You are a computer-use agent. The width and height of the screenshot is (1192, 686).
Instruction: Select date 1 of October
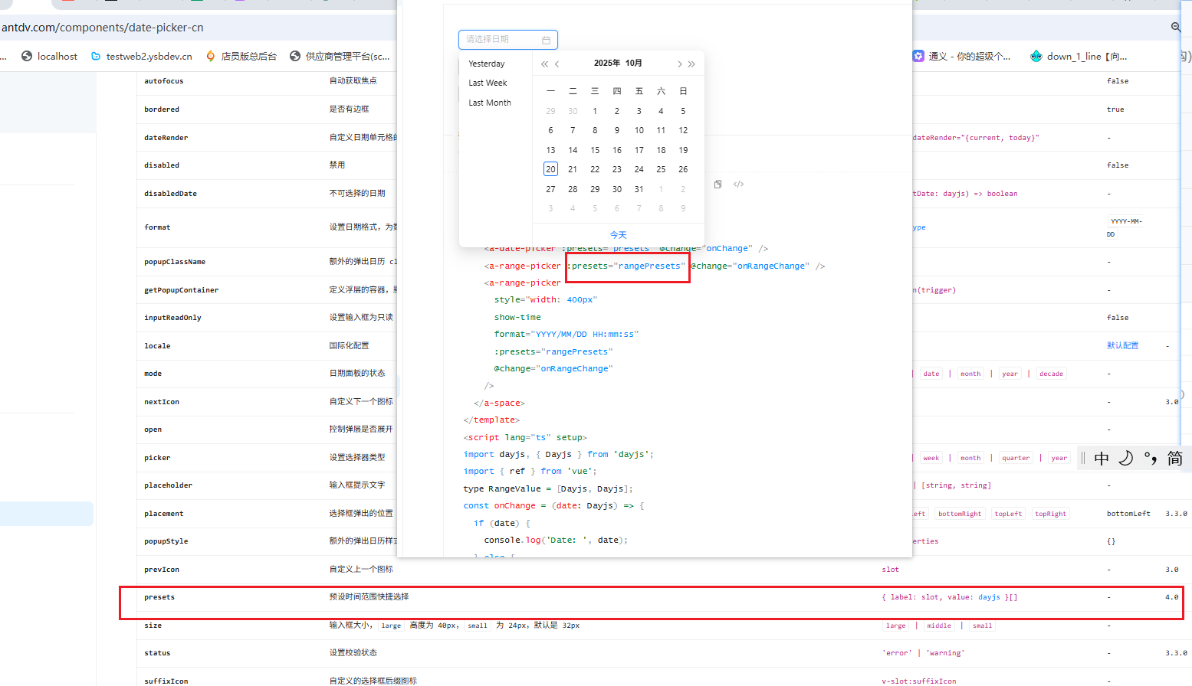[595, 111]
